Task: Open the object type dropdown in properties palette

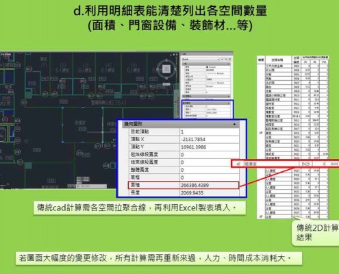Action: click(201, 60)
